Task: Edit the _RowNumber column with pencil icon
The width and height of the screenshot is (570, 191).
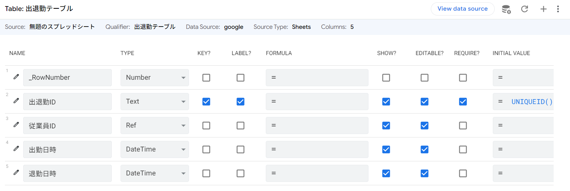Action: (x=16, y=77)
